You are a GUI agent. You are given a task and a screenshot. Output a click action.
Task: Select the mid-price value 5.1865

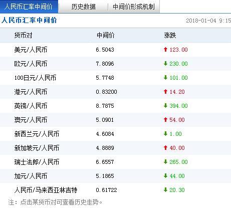coord(105,176)
